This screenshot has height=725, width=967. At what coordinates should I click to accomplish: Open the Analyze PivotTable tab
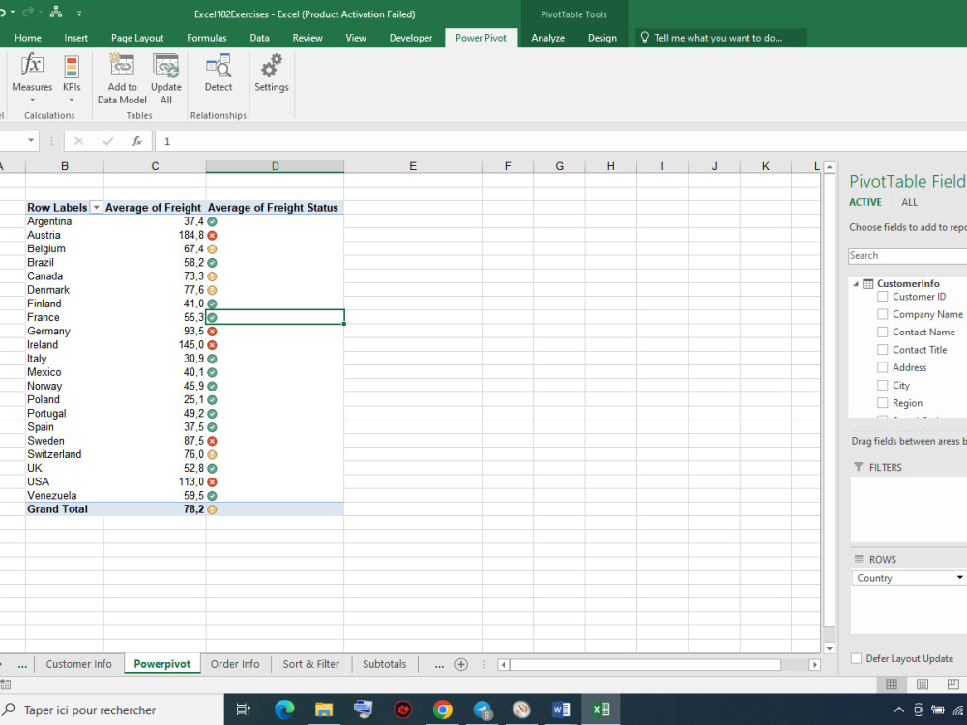click(547, 38)
